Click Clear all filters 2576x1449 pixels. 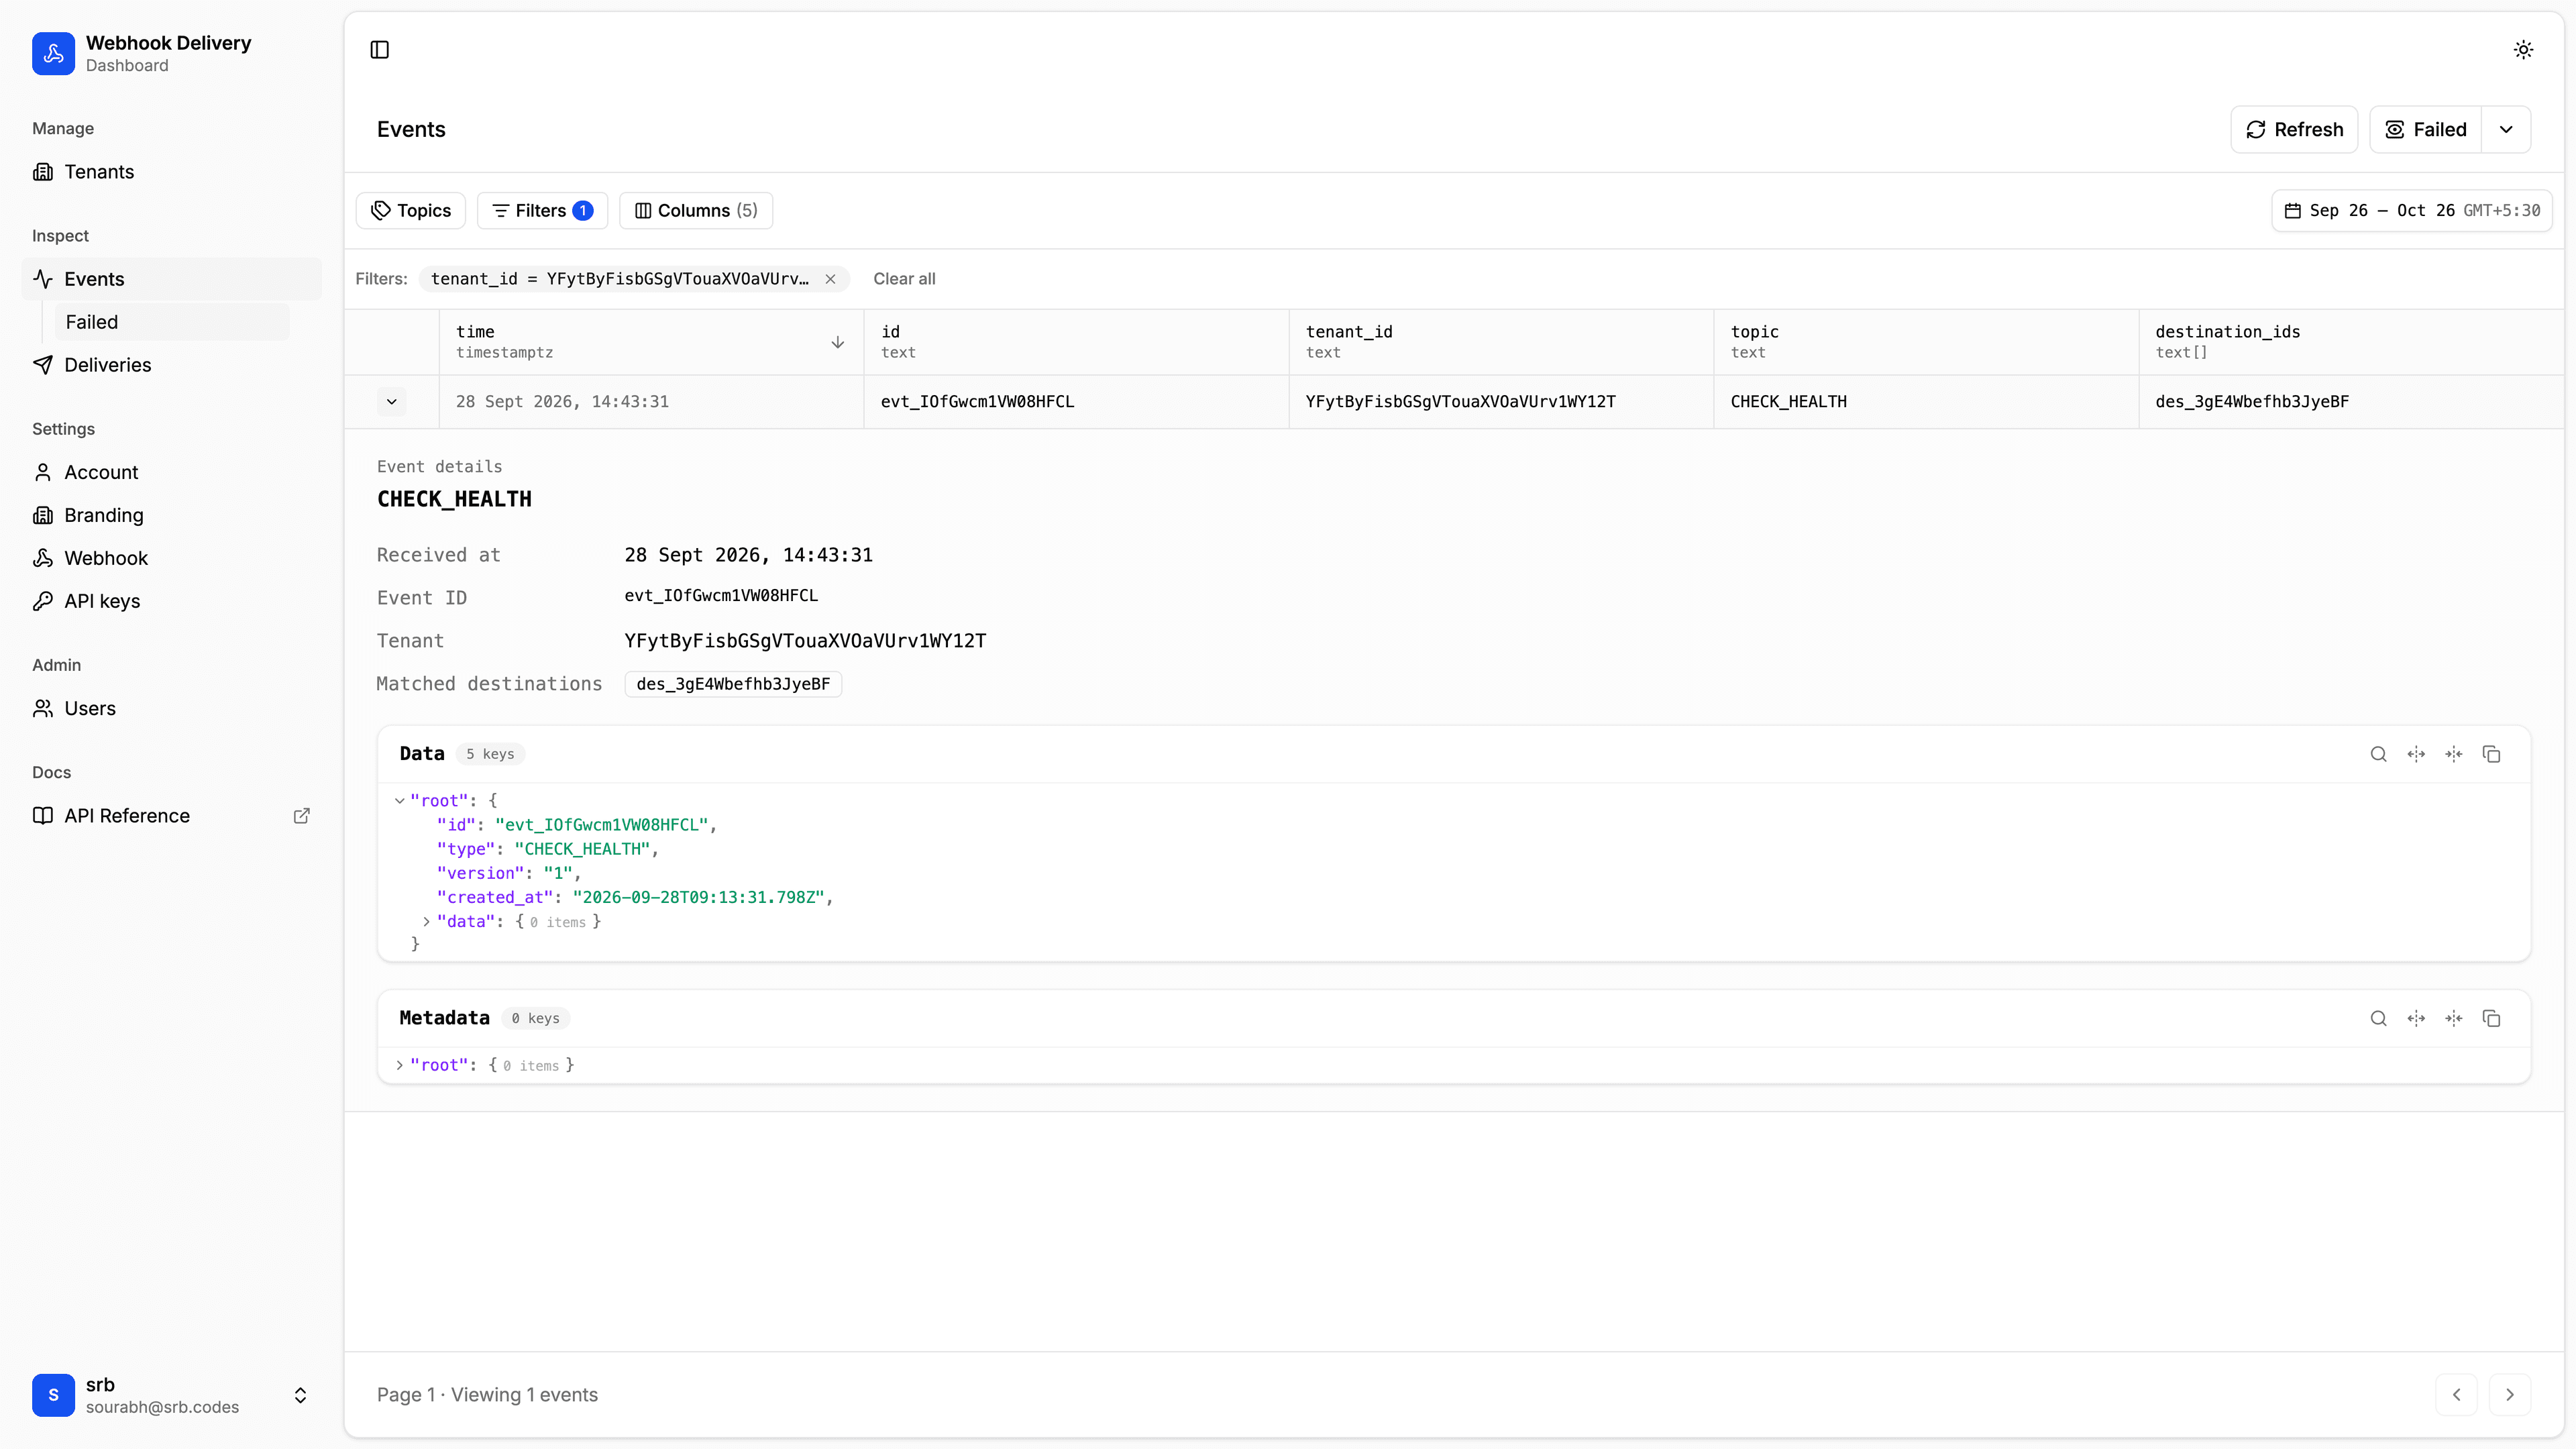904,279
